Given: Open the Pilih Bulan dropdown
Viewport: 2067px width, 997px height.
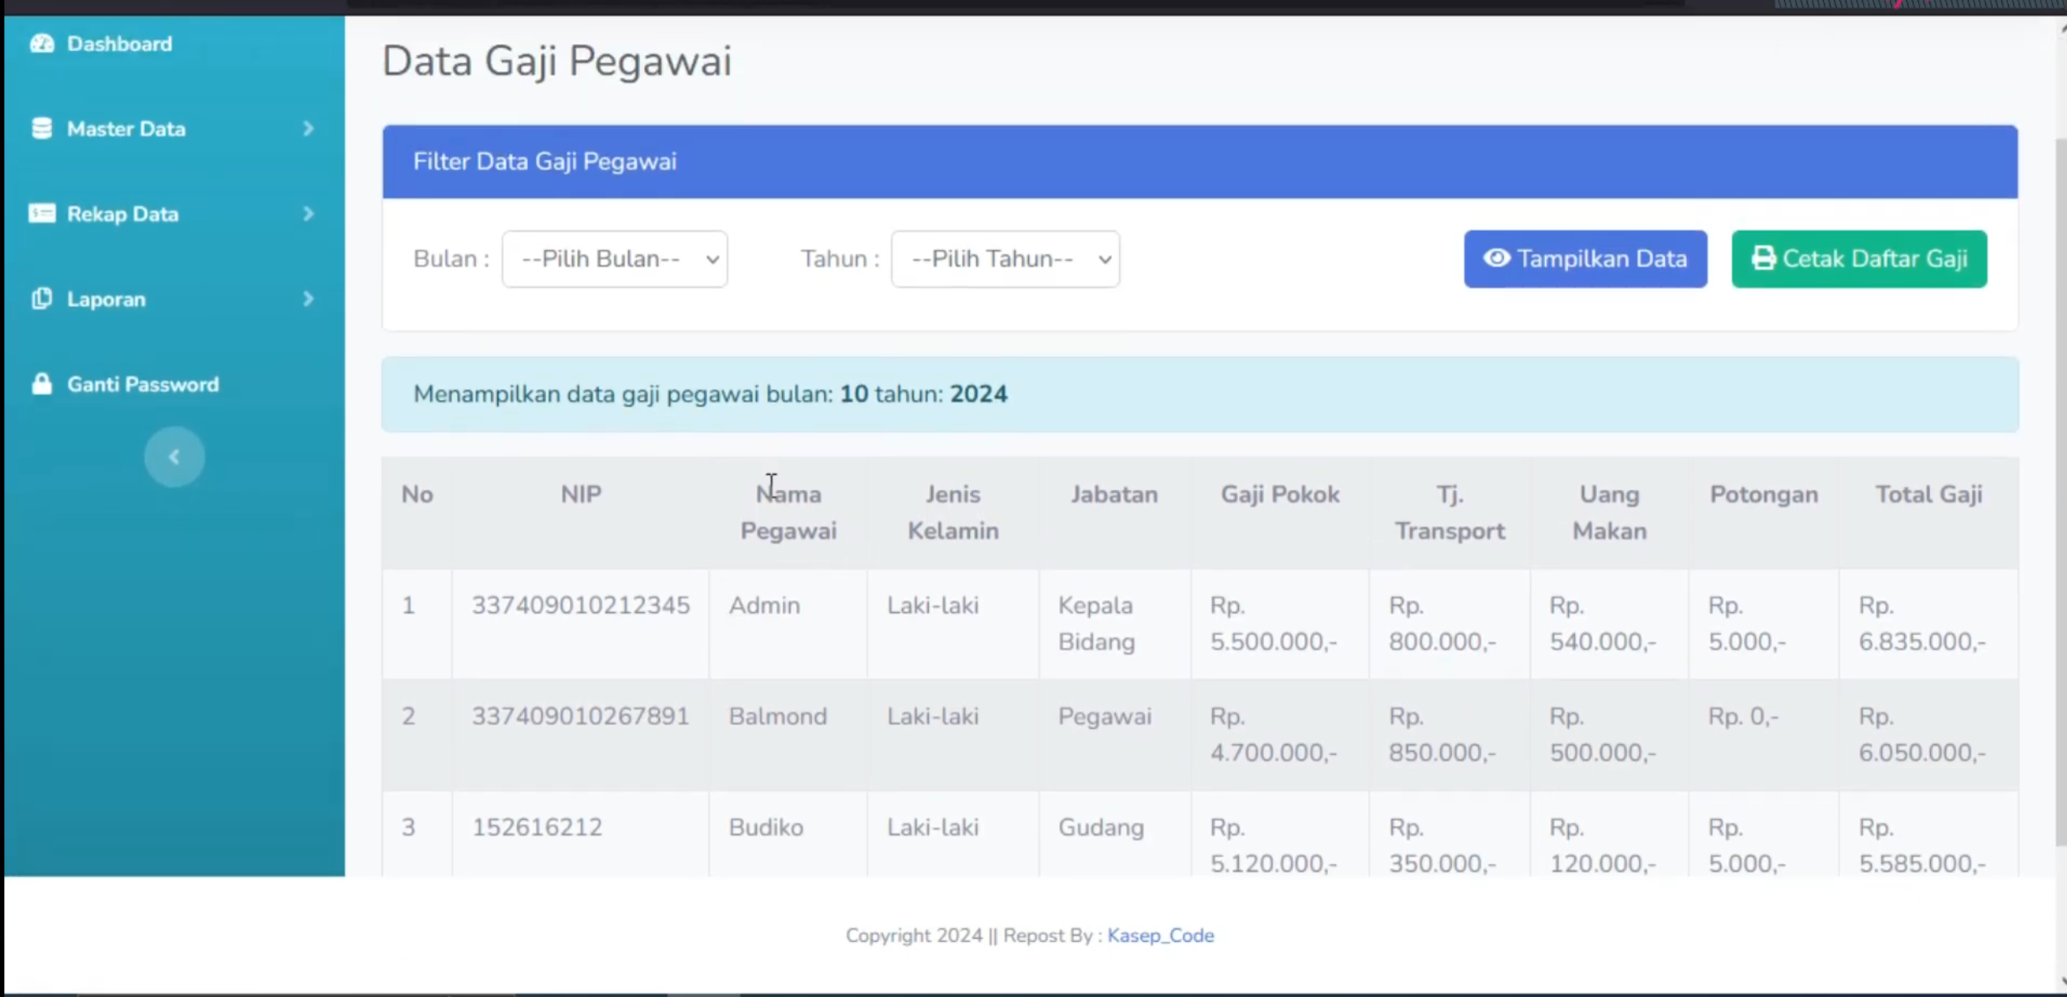Looking at the screenshot, I should click(x=615, y=259).
